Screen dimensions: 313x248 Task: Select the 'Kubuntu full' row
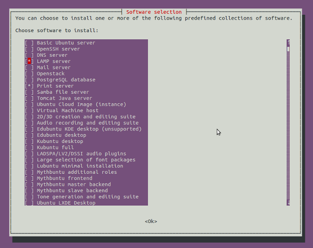click(86, 147)
